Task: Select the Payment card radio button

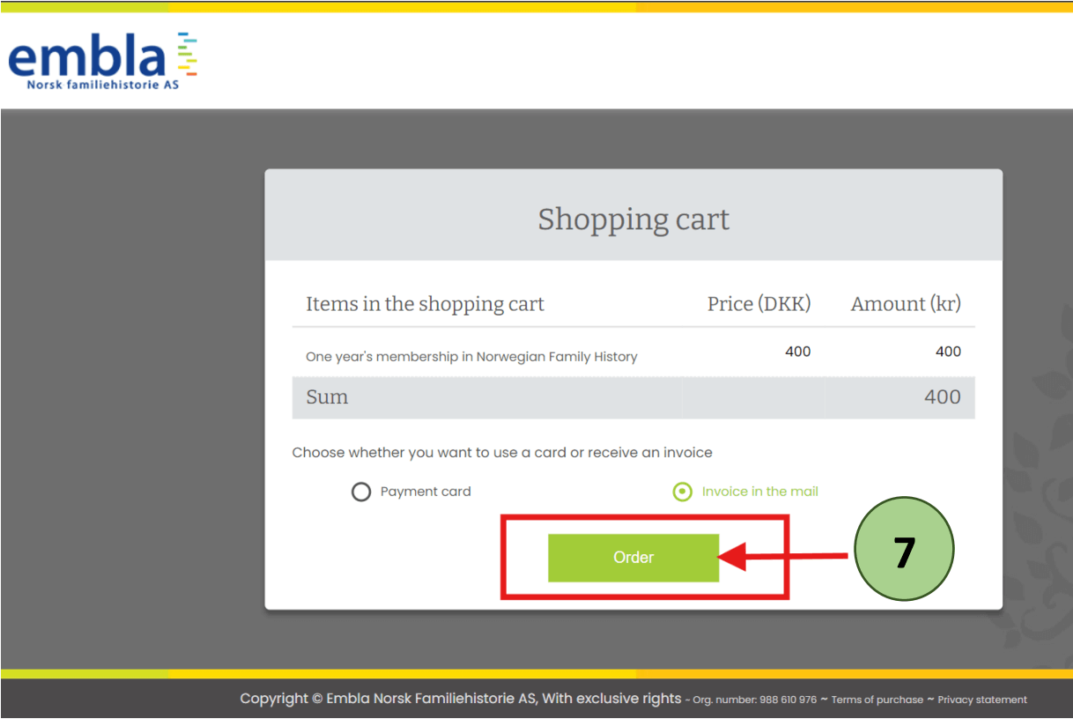Action: [361, 492]
